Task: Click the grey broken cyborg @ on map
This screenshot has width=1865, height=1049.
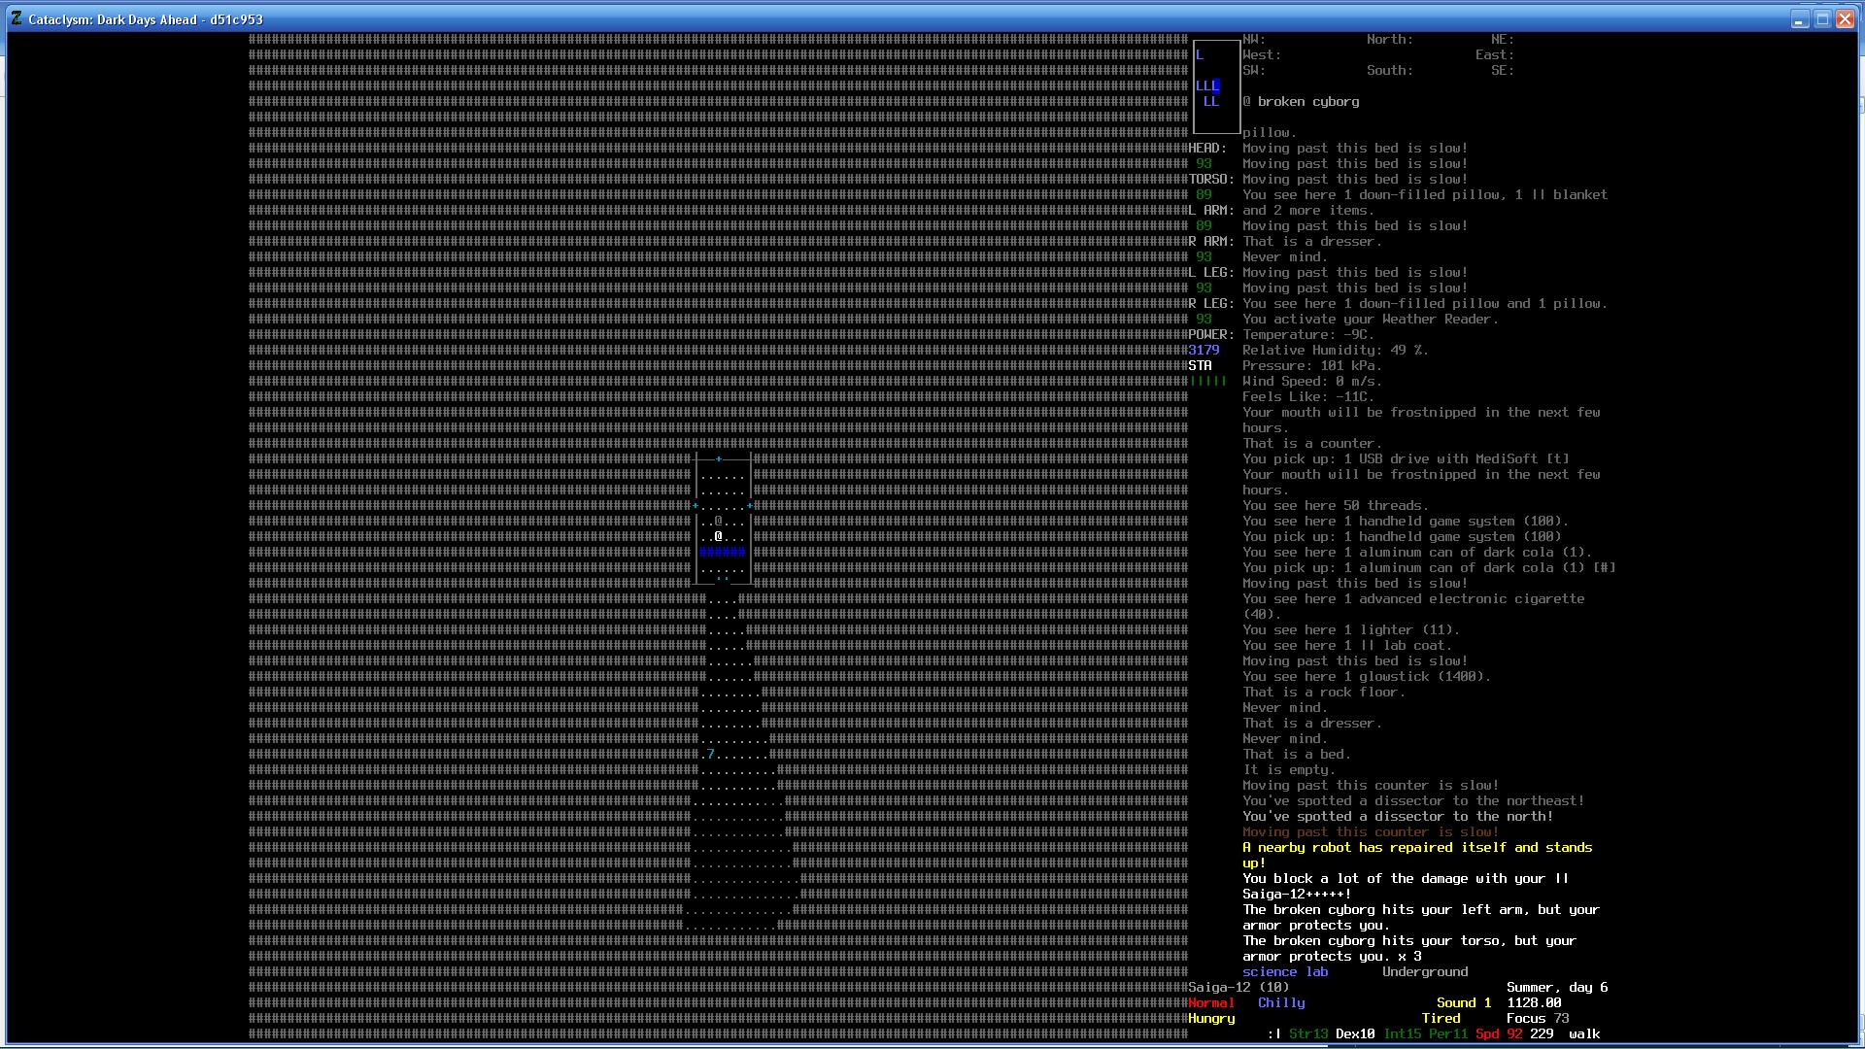Action: coord(719,522)
